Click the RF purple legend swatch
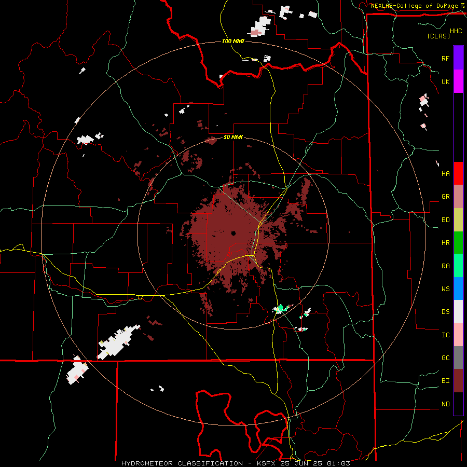Image resolution: width=467 pixels, height=467 pixels. (x=458, y=58)
